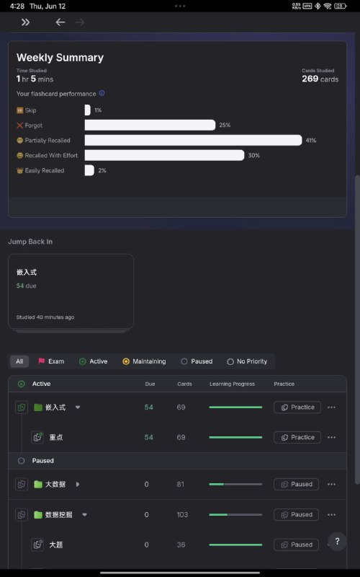Open more options for 重点 deck

331,438
